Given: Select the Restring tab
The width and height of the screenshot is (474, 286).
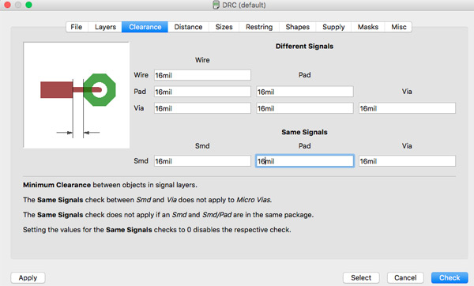Looking at the screenshot, I should pyautogui.click(x=259, y=27).
